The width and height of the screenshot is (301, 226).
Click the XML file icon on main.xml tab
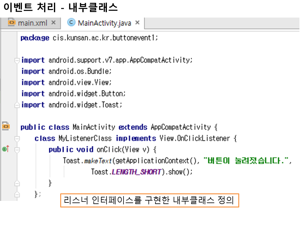tap(12, 23)
